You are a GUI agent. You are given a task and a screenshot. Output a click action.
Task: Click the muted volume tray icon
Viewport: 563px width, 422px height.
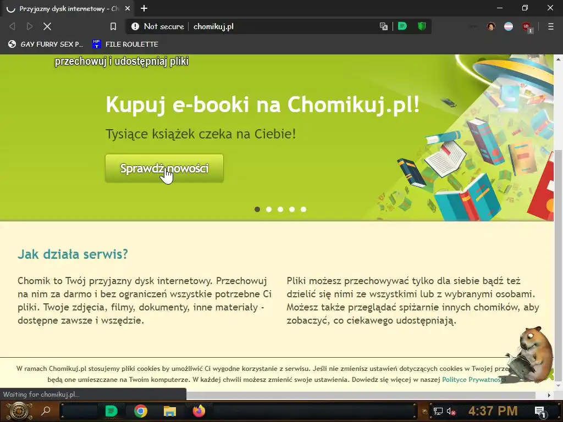pyautogui.click(x=451, y=412)
